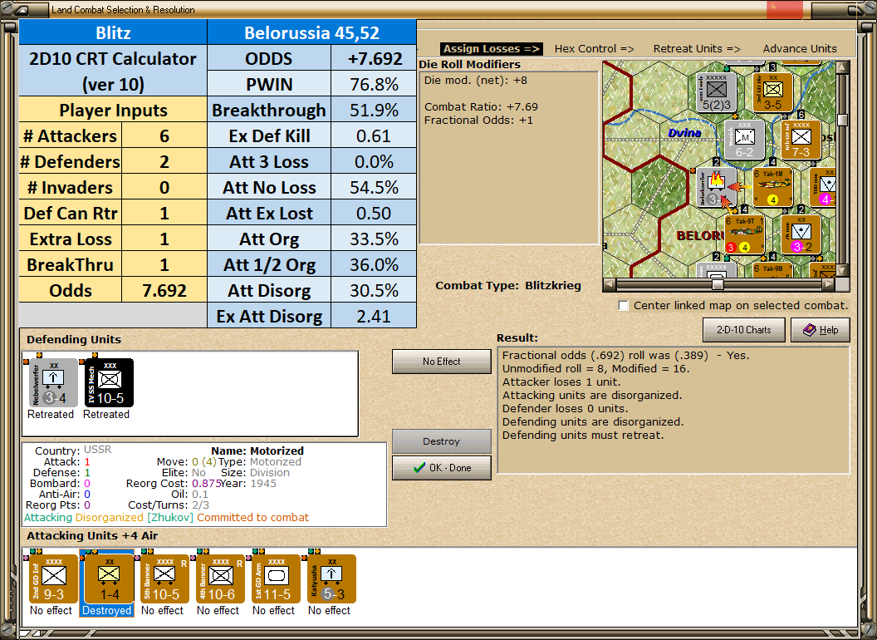Click the Name: Motorized unit detail
This screenshot has height=640, width=877.
pos(257,450)
